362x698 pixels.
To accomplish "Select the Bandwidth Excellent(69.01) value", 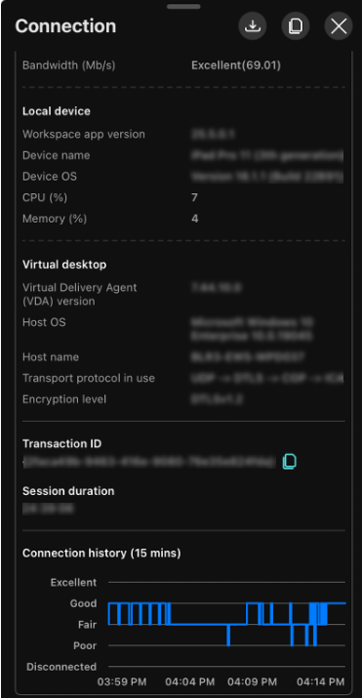I will [236, 65].
